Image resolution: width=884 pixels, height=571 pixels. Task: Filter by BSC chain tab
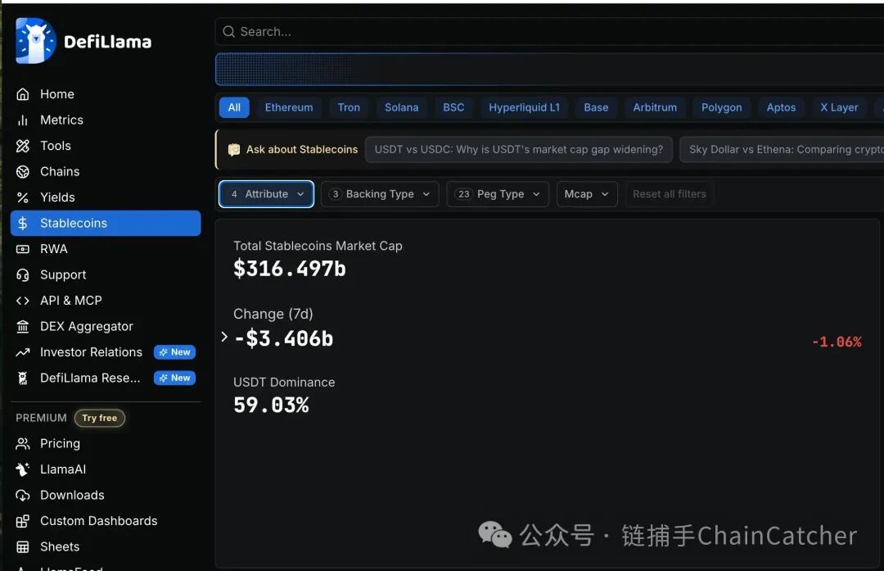click(453, 107)
